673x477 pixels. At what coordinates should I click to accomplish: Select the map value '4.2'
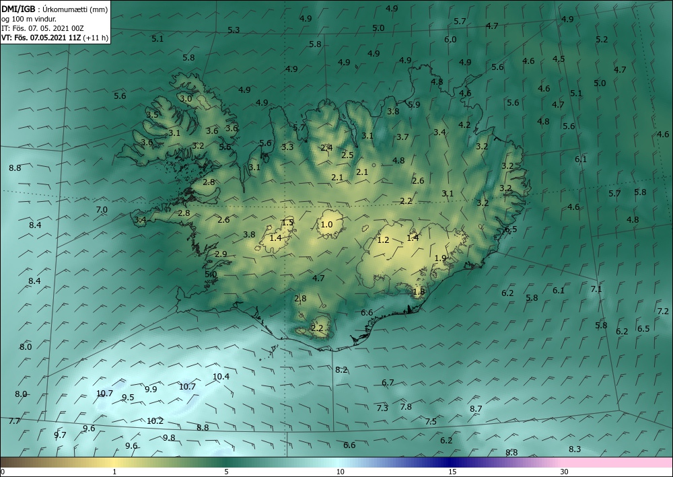464,125
